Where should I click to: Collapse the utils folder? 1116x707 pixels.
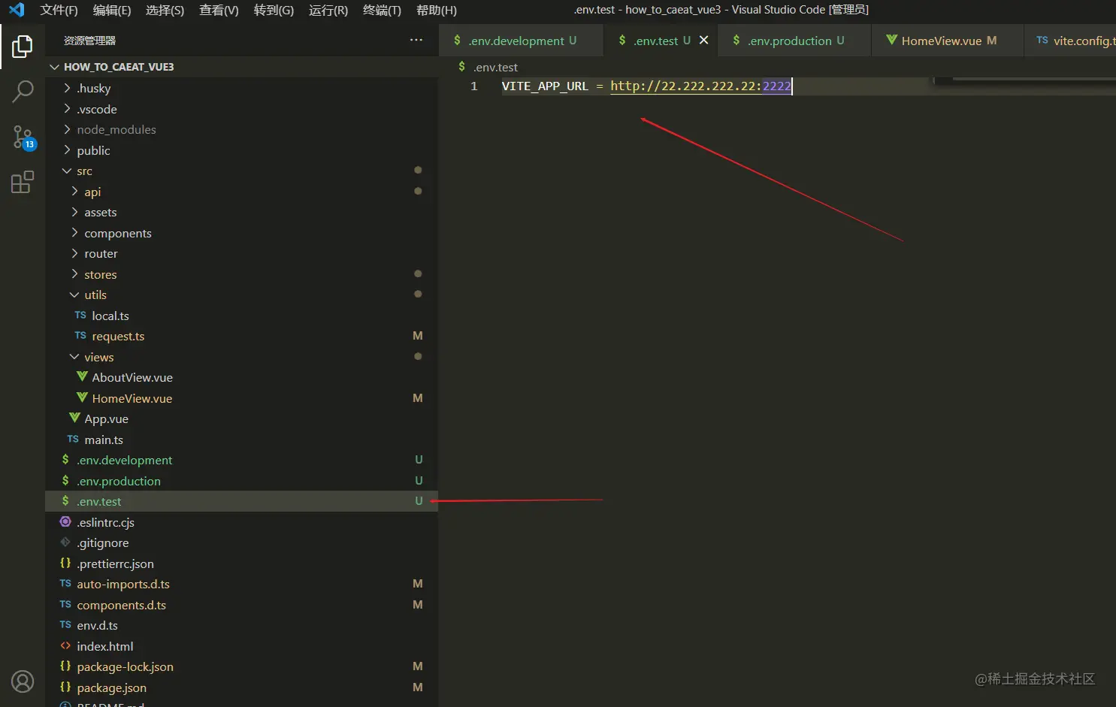click(242, 295)
